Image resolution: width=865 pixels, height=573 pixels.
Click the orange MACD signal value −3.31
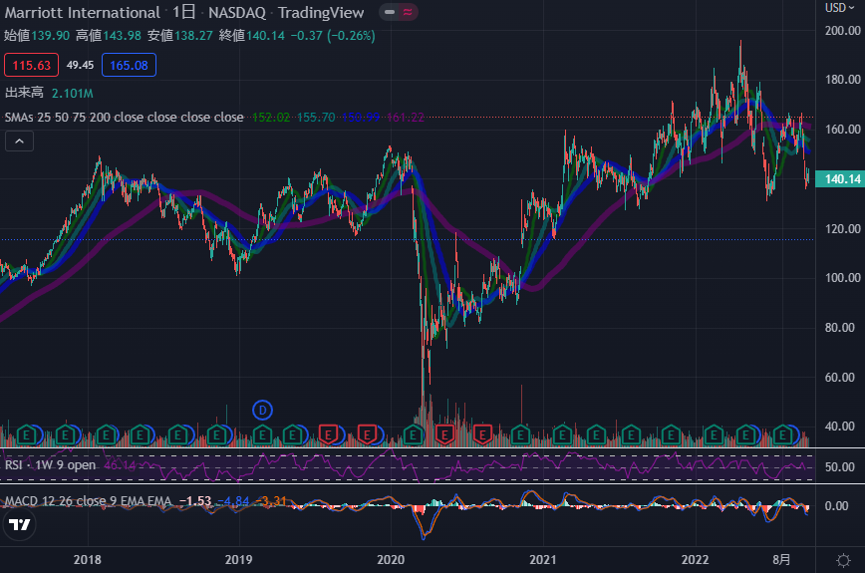click(270, 501)
